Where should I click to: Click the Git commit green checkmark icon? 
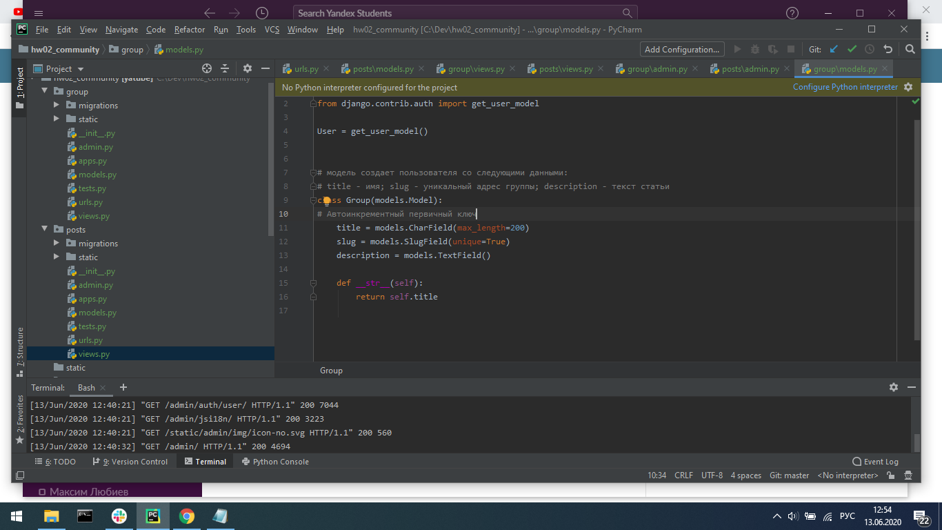coord(852,49)
